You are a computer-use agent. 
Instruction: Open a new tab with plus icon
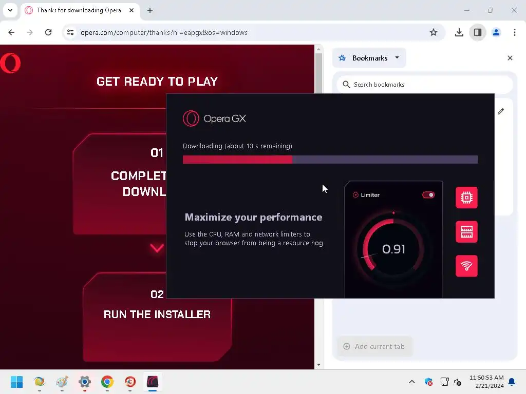150,10
